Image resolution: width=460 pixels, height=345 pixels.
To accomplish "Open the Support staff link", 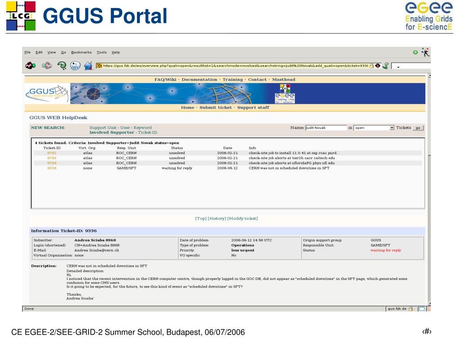I will (253, 107).
